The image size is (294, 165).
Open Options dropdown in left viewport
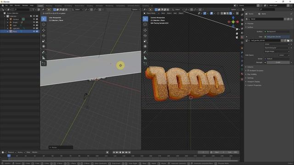(x=136, y=10)
